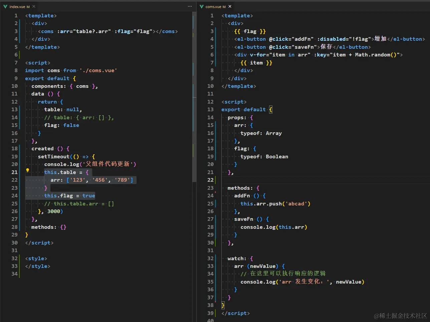Click the ':key="item + Math.random()"' attribute

357,55
